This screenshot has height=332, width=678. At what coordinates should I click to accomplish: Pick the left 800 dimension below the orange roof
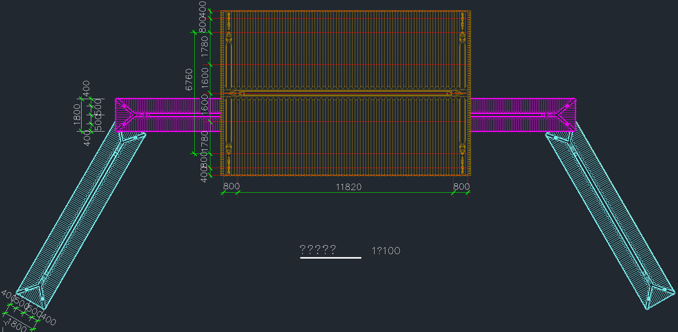point(231,186)
